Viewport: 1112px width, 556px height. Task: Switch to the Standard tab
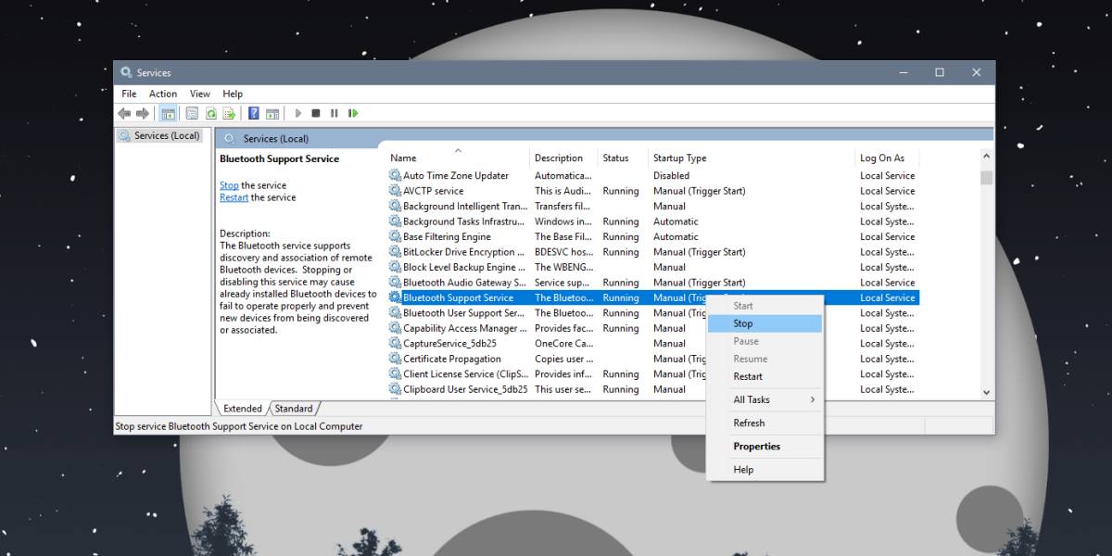294,408
